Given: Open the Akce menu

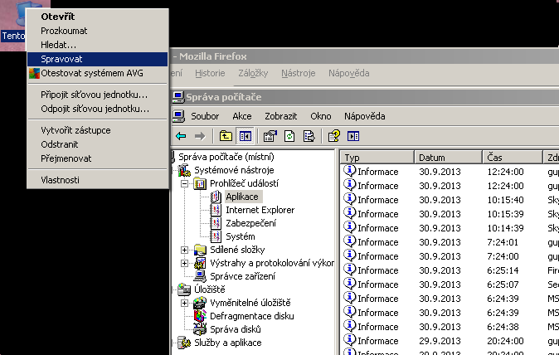Looking at the screenshot, I should [241, 116].
